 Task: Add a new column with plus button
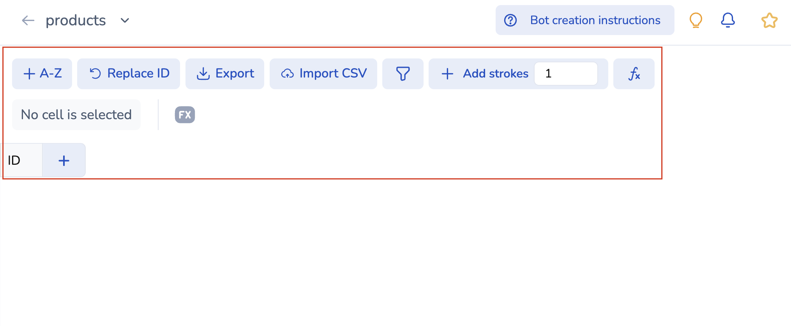(64, 160)
